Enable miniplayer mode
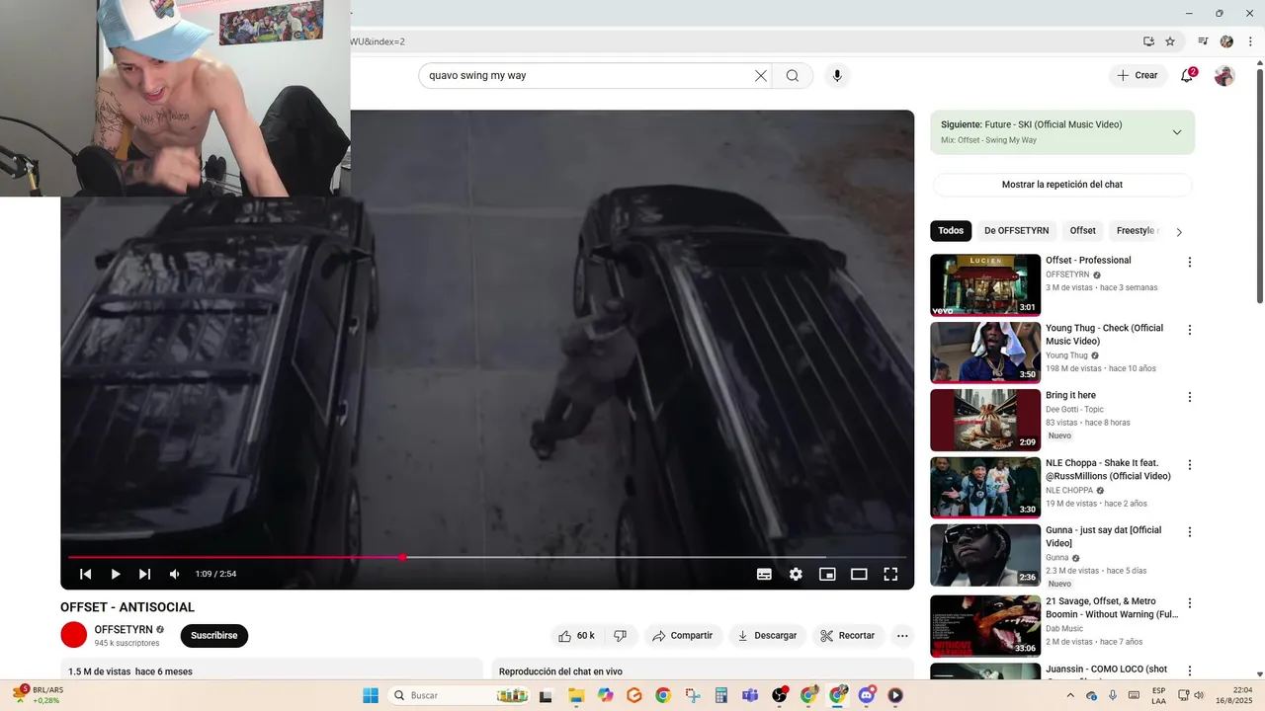Image resolution: width=1265 pixels, height=711 pixels. [x=827, y=574]
